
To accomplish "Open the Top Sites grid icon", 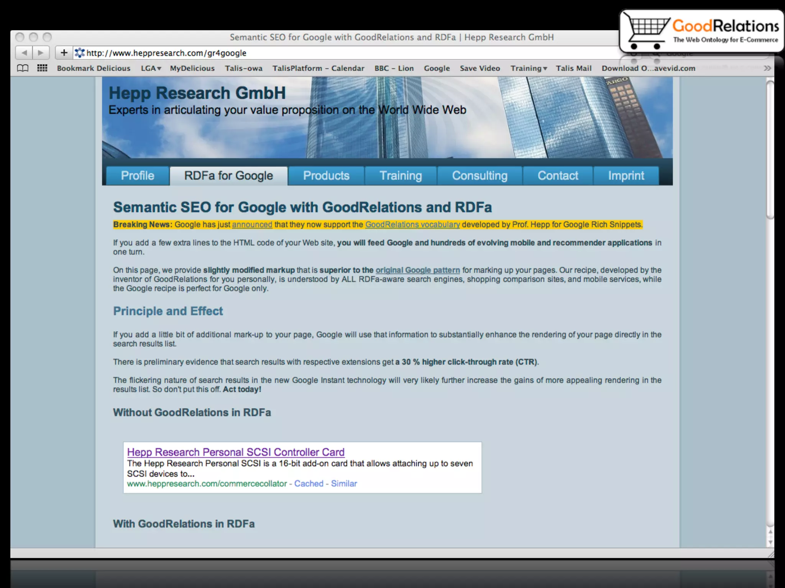I will pos(42,69).
